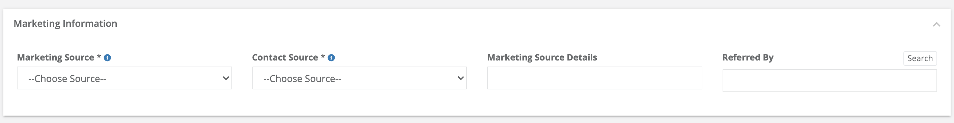954x123 pixels.
Task: Click the required asterisk after Contact Source
Action: (322, 56)
